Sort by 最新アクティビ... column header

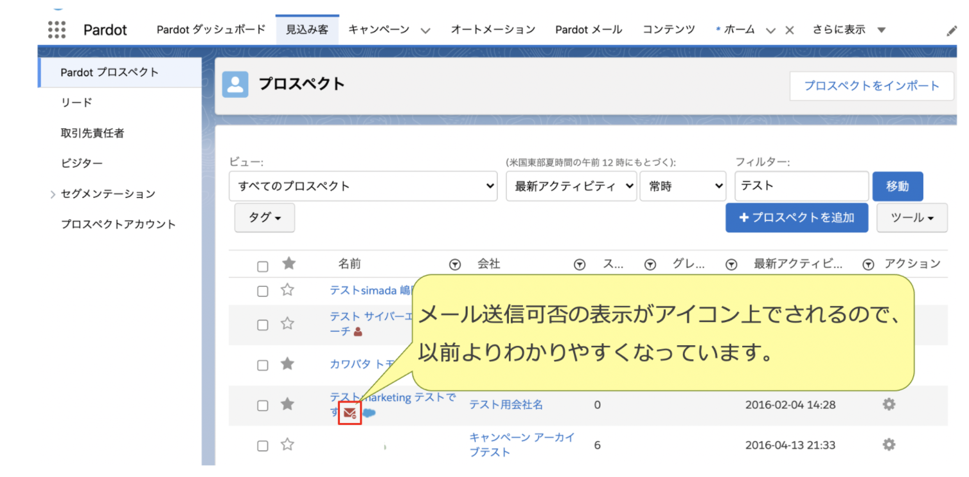pyautogui.click(x=797, y=264)
